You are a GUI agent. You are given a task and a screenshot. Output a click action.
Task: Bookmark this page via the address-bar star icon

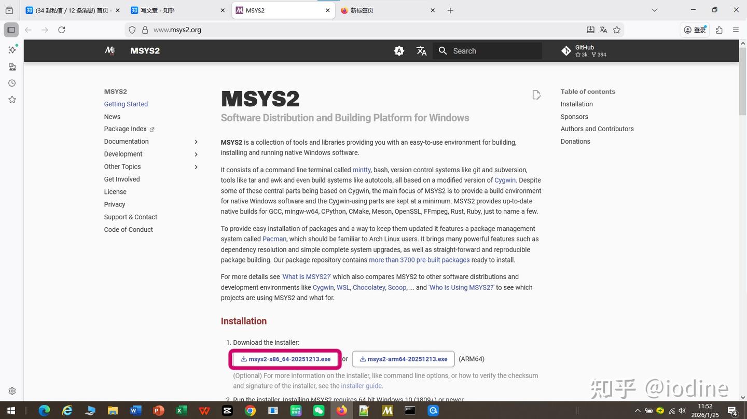click(x=617, y=30)
